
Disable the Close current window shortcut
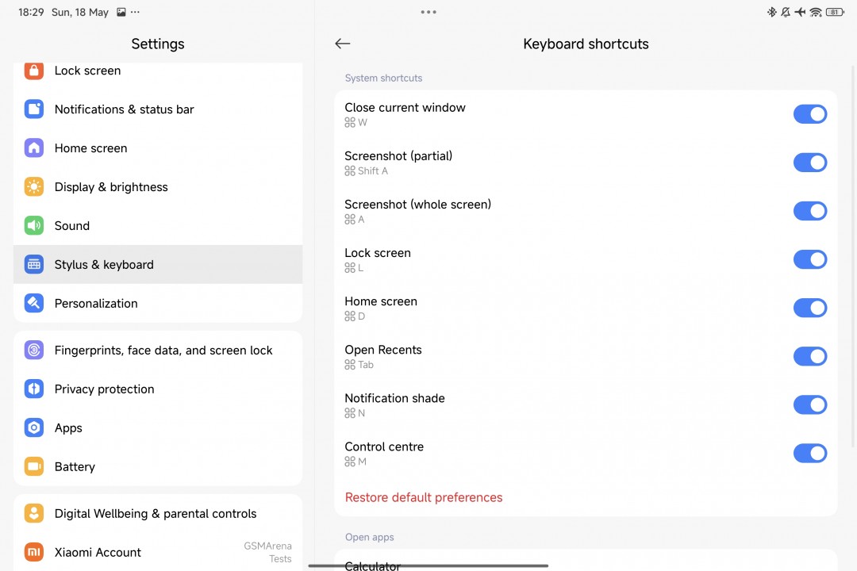[x=809, y=114]
